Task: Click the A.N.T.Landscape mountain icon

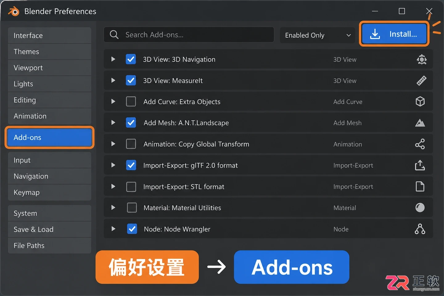Action: click(x=420, y=123)
